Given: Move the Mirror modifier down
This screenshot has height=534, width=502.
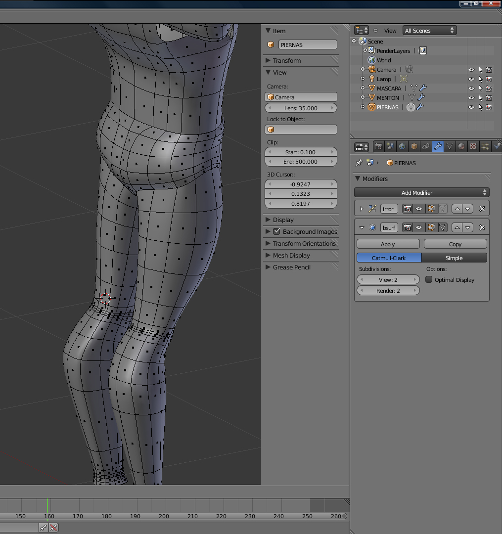Looking at the screenshot, I should pyautogui.click(x=468, y=209).
